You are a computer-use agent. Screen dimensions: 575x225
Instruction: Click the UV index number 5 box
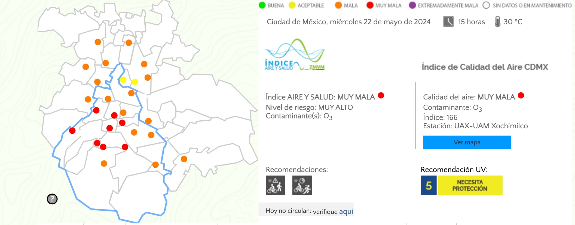point(429,185)
